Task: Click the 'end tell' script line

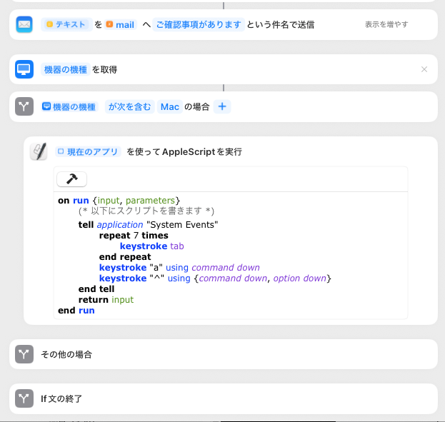Action: click(96, 289)
